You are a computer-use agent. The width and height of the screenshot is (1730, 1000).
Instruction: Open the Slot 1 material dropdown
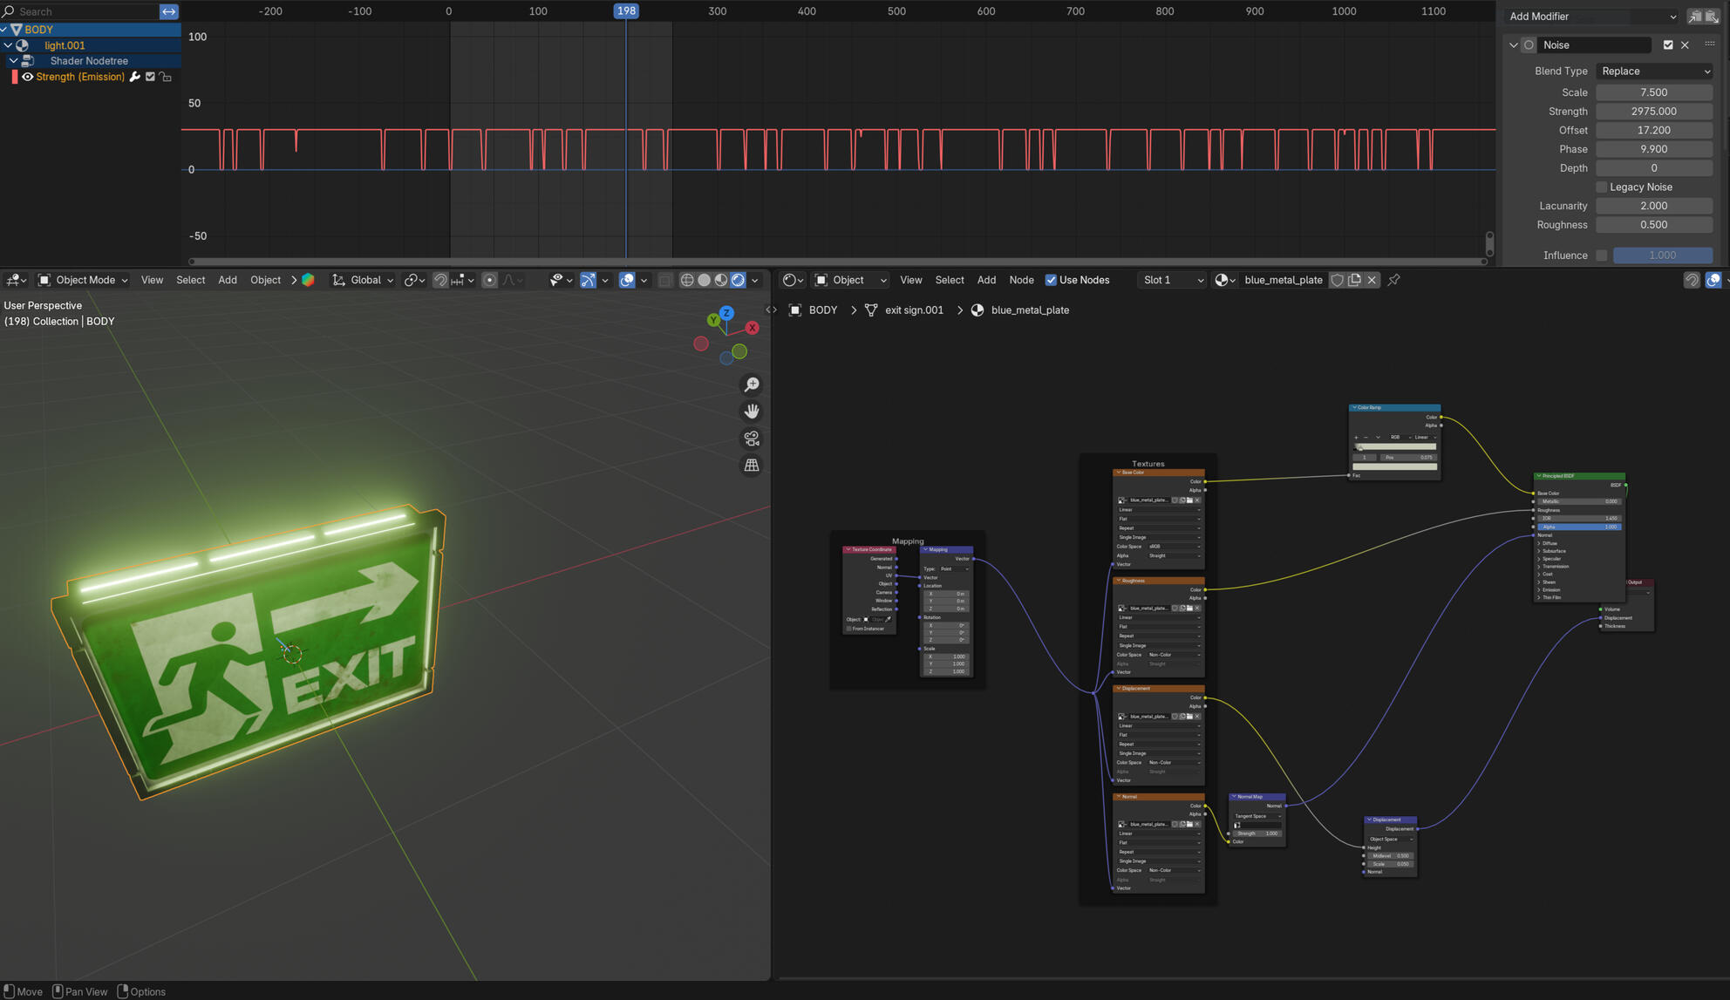(1173, 280)
